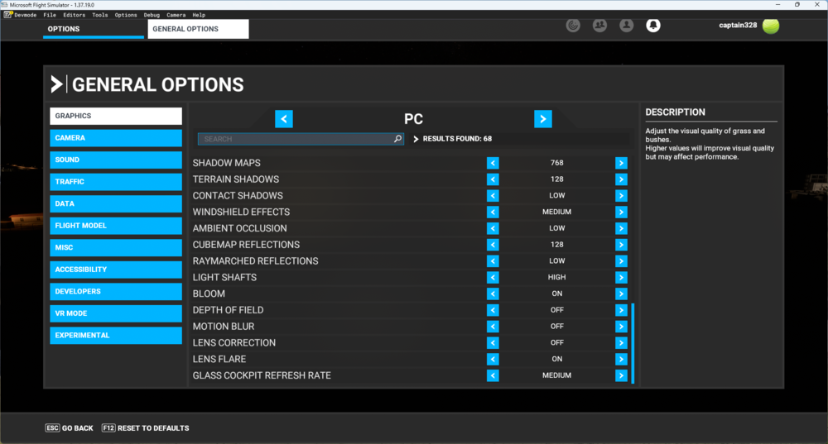
Task: Switch to next platform after PC
Action: (543, 118)
